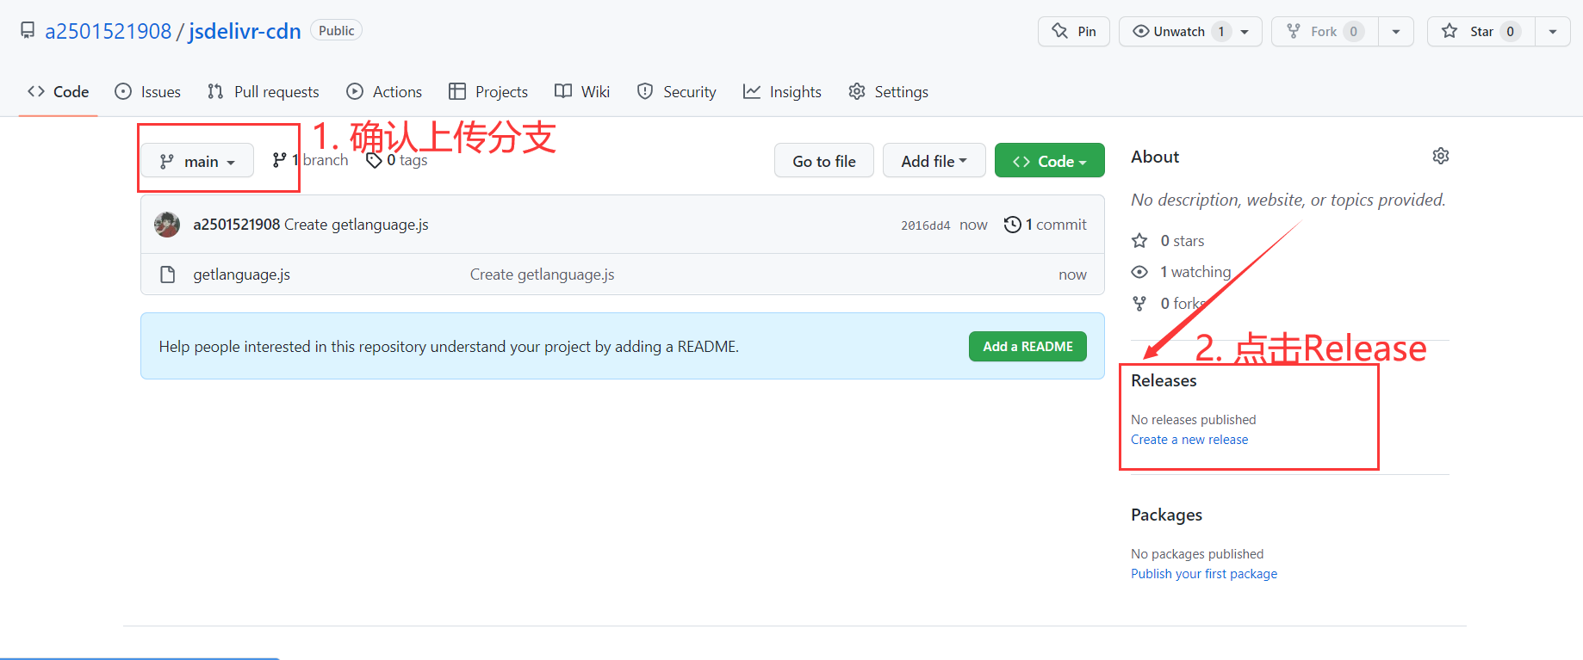Click the tag icon next to 0 tags

click(374, 160)
